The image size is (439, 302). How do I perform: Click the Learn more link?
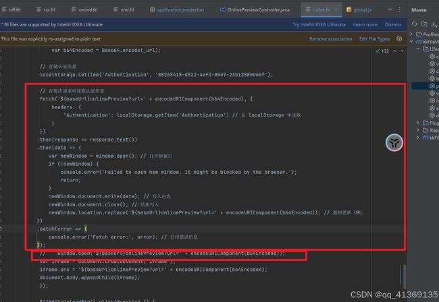point(365,24)
